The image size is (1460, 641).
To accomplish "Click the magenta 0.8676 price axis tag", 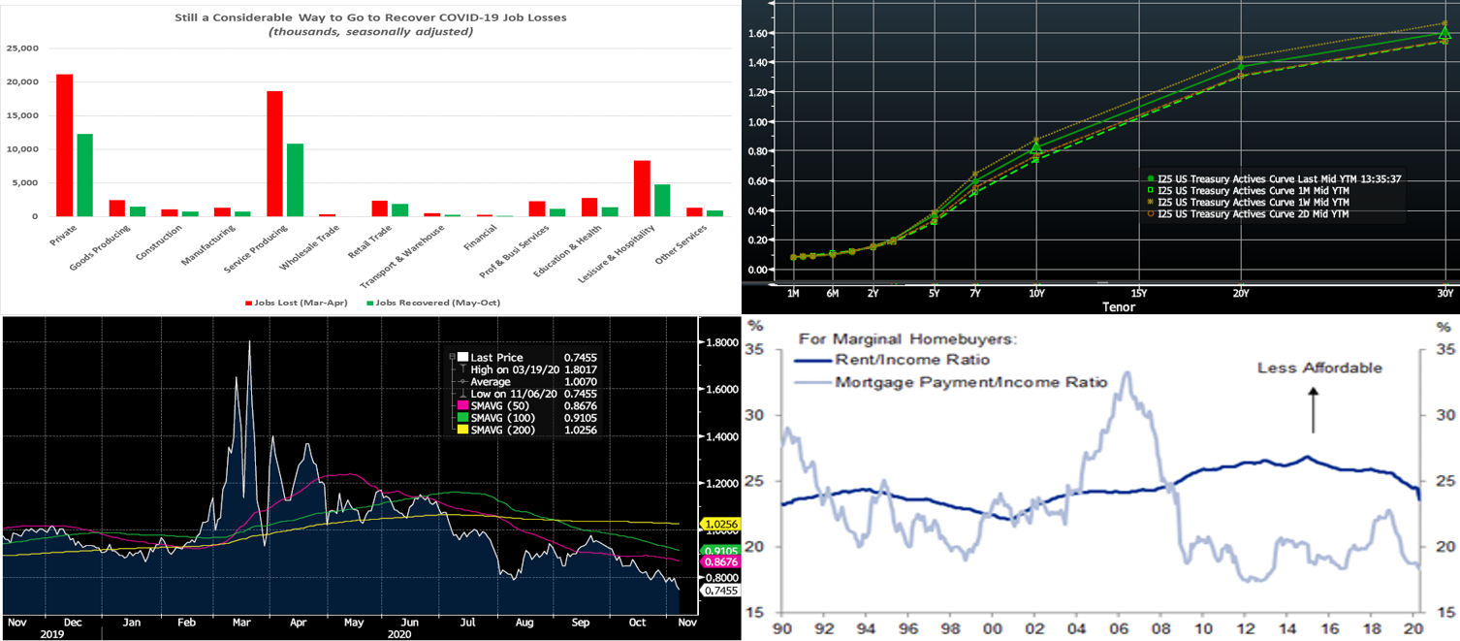I will (x=717, y=561).
